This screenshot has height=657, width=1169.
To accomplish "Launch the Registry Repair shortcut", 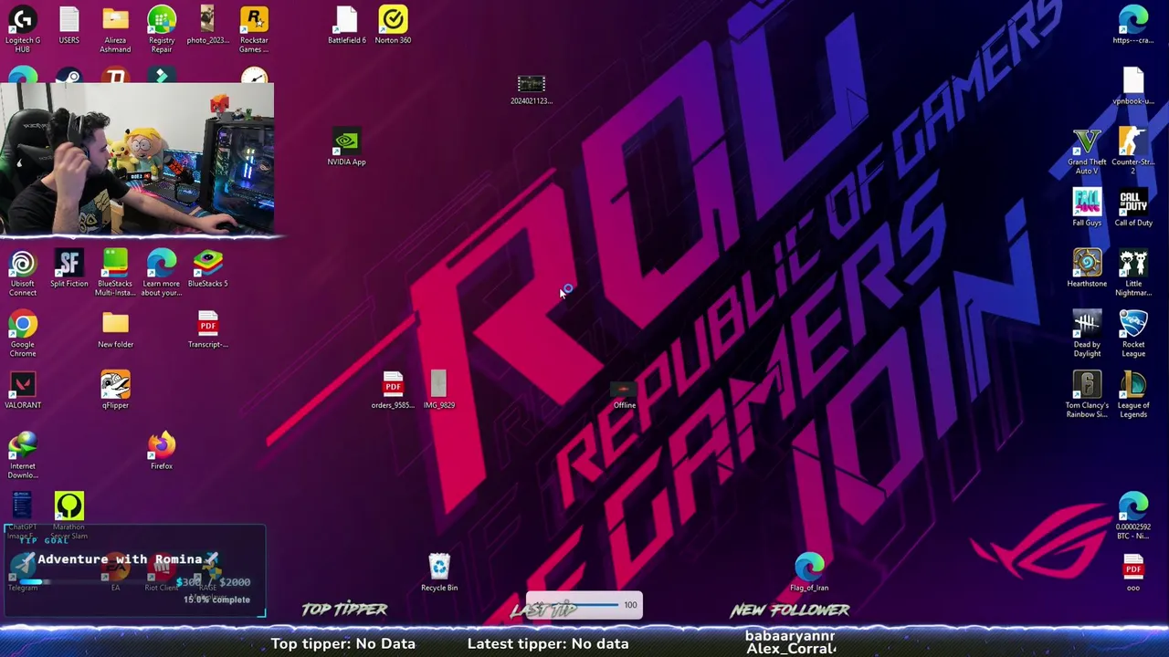I will 162,29.
